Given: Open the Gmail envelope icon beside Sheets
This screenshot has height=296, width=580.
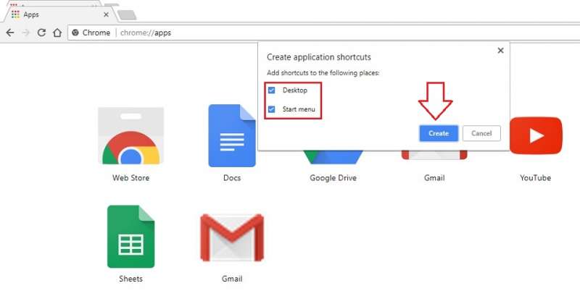Looking at the screenshot, I should 232,238.
